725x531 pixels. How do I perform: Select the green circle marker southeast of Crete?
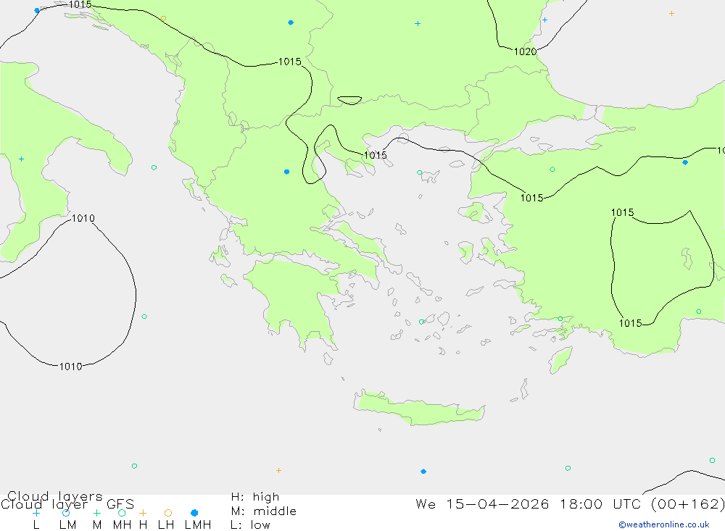(x=568, y=468)
